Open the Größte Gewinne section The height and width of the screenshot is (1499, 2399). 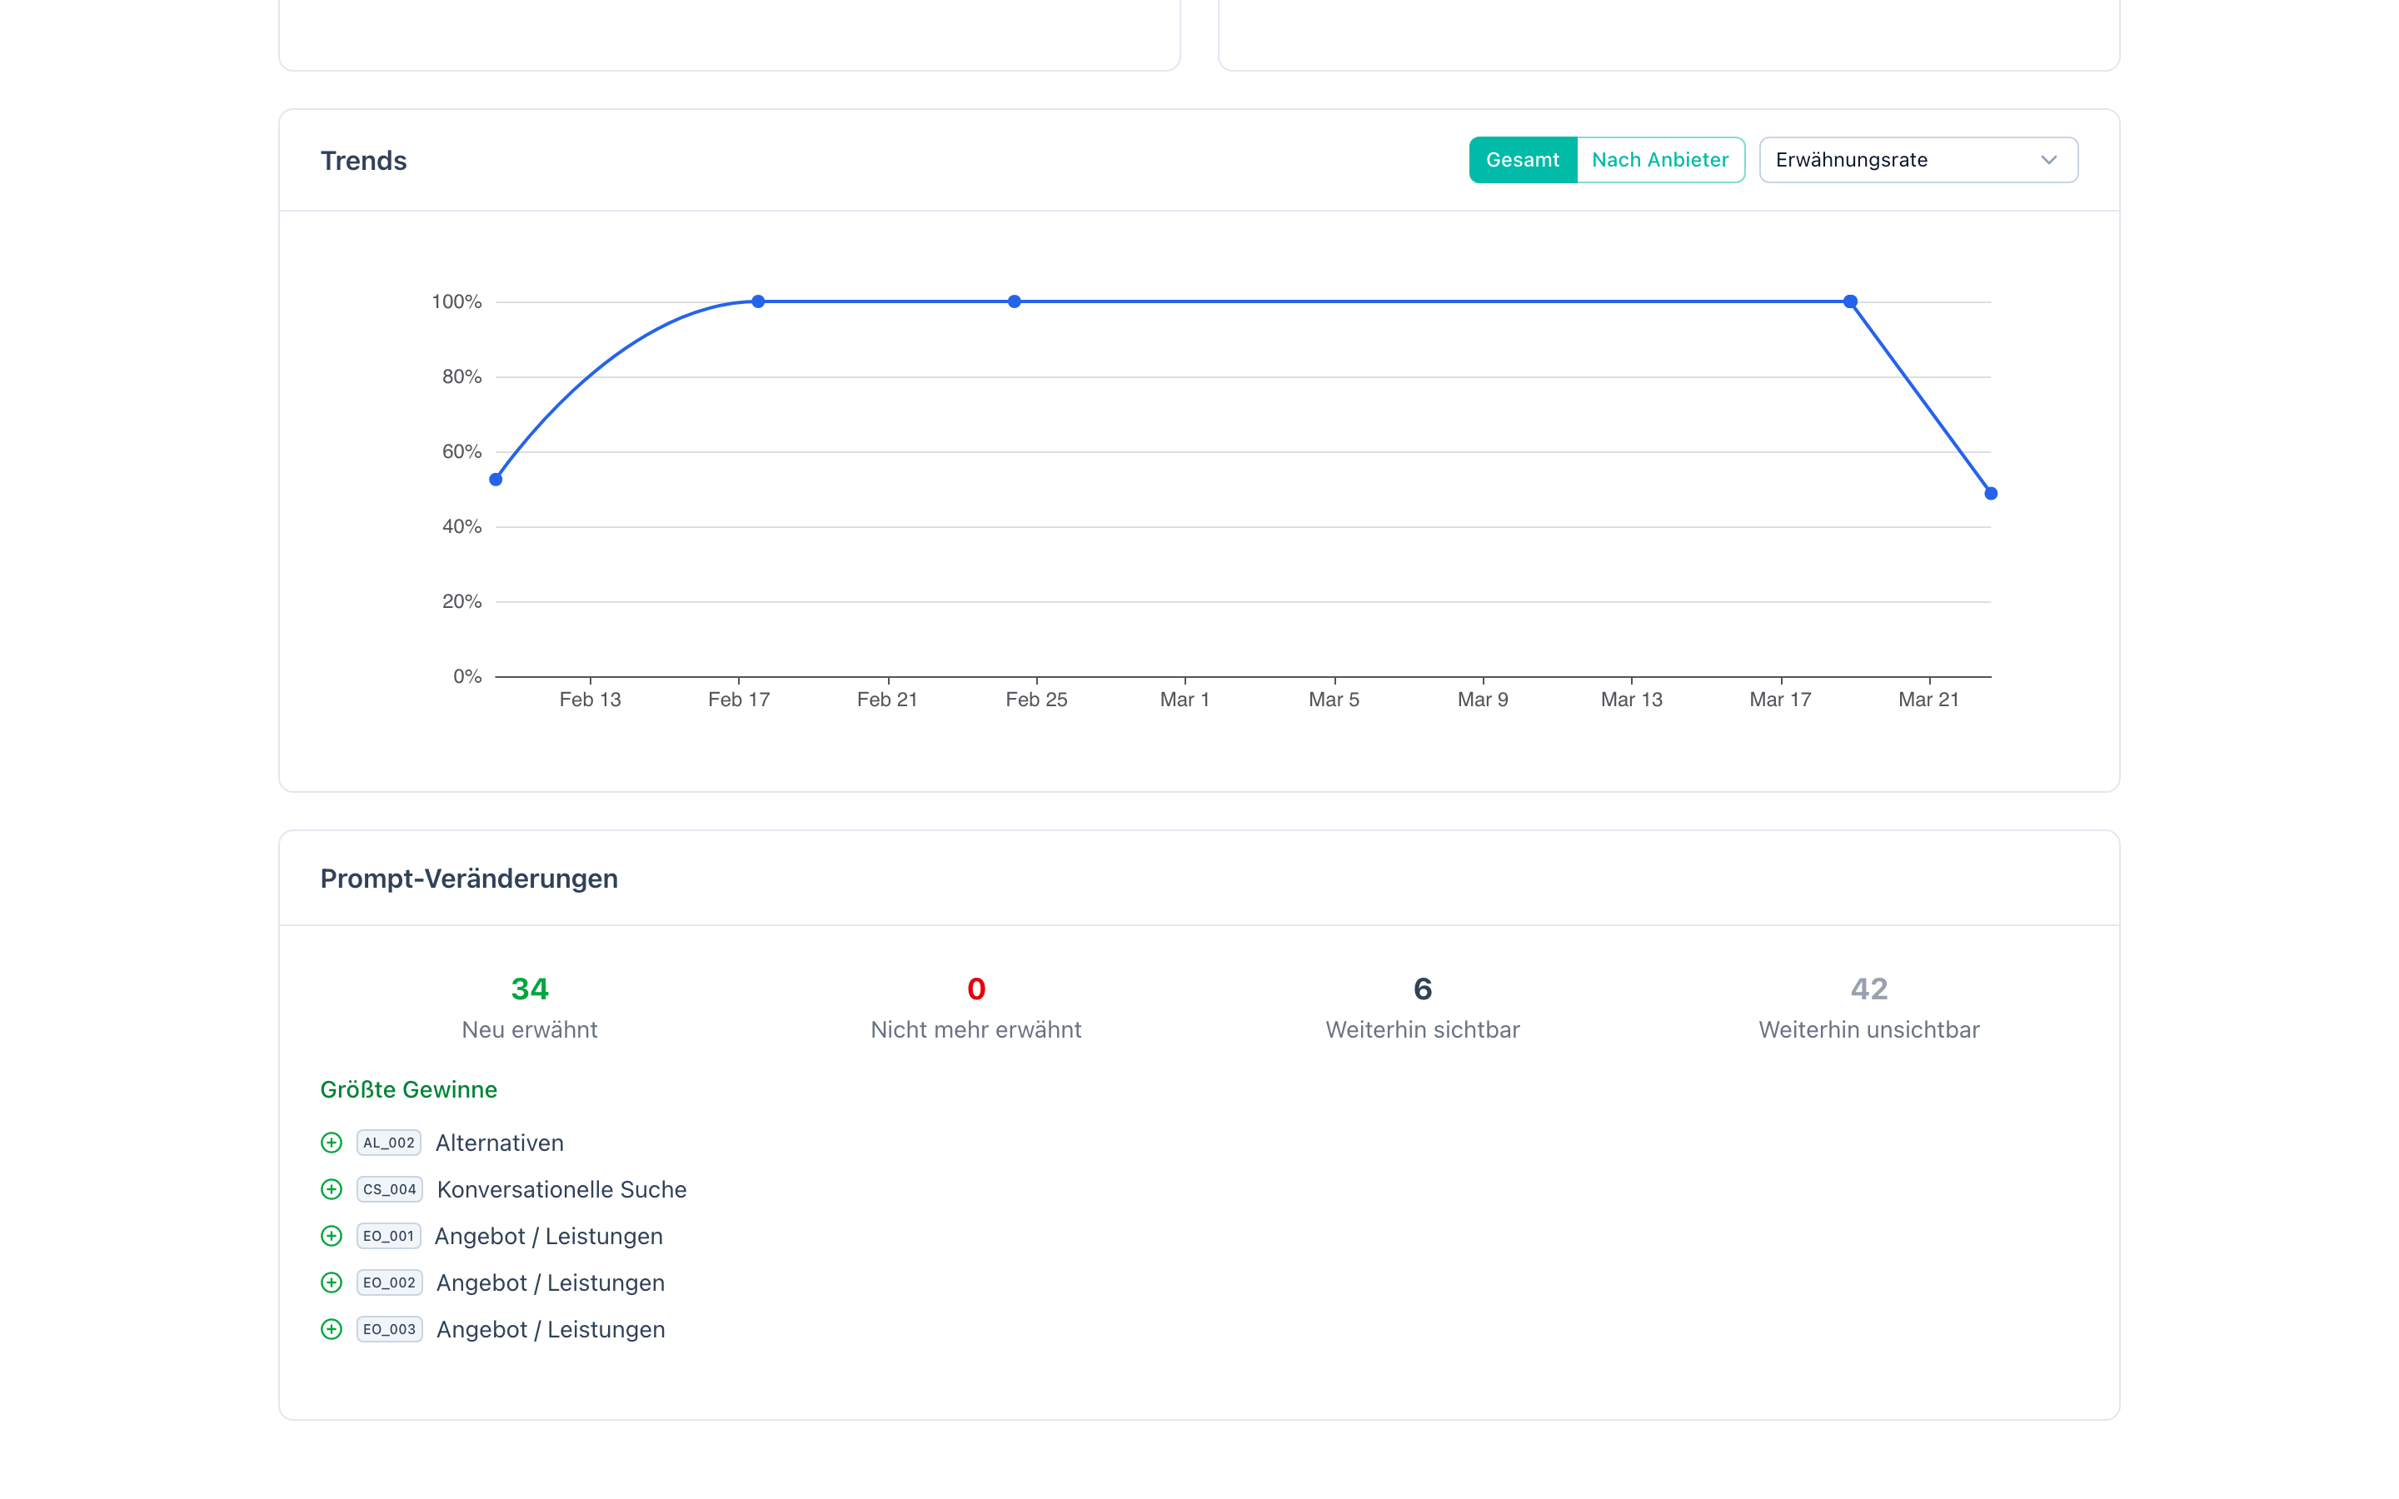[408, 1088]
